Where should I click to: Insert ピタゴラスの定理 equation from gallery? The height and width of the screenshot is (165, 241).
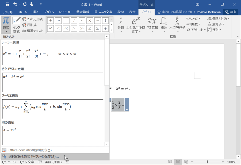pos(53,82)
